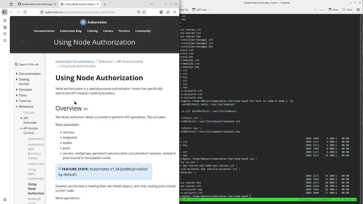
Task: Open Documentation in the Kubernetes top nav
Action: pos(44,31)
